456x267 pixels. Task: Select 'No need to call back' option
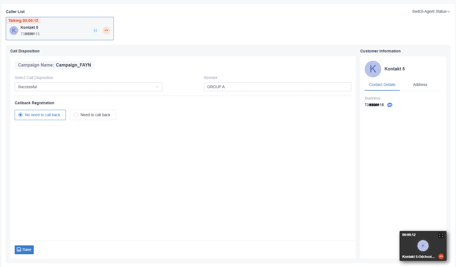(x=40, y=115)
